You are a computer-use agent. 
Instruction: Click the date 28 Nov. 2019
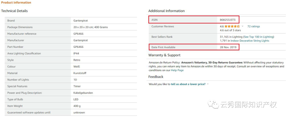[228, 47]
